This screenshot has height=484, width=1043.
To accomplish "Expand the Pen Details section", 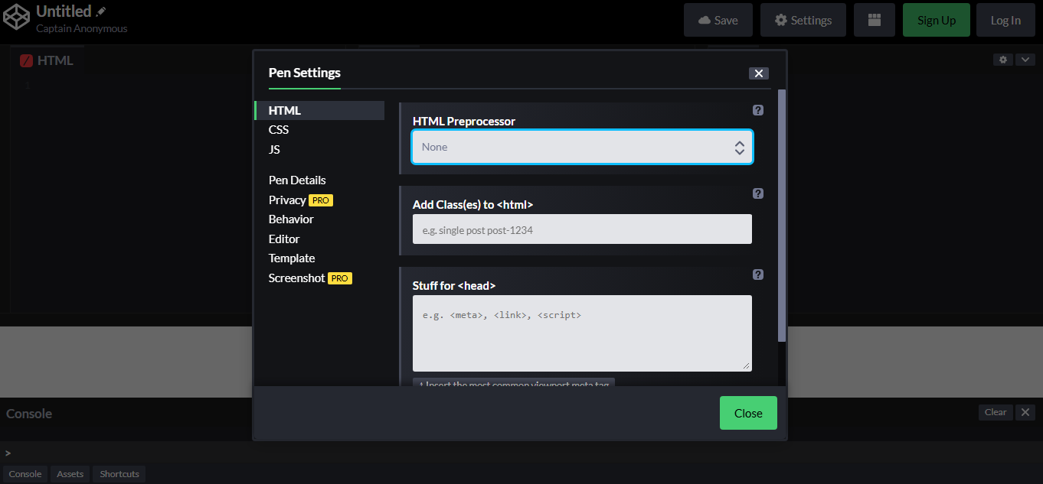I will [x=297, y=180].
